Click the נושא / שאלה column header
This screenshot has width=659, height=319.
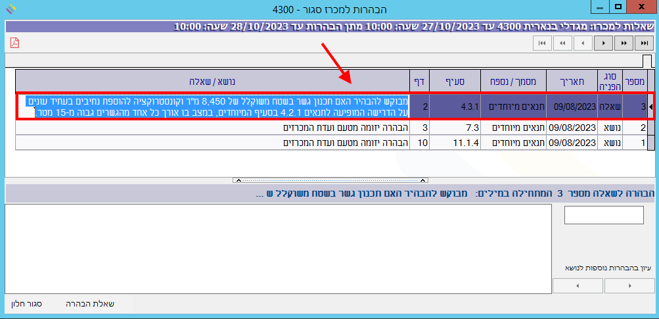click(x=212, y=81)
